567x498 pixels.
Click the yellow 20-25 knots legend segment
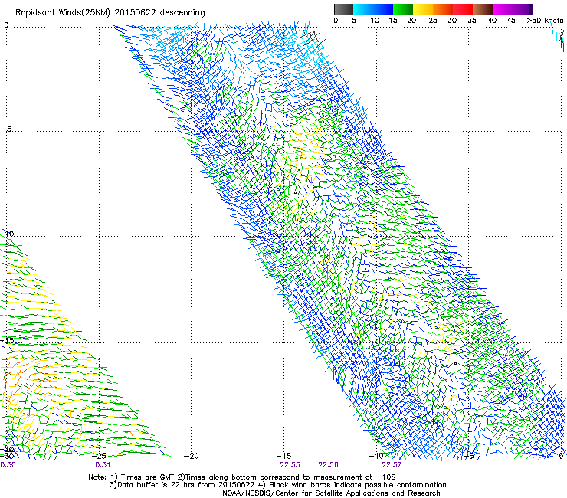[x=423, y=9]
